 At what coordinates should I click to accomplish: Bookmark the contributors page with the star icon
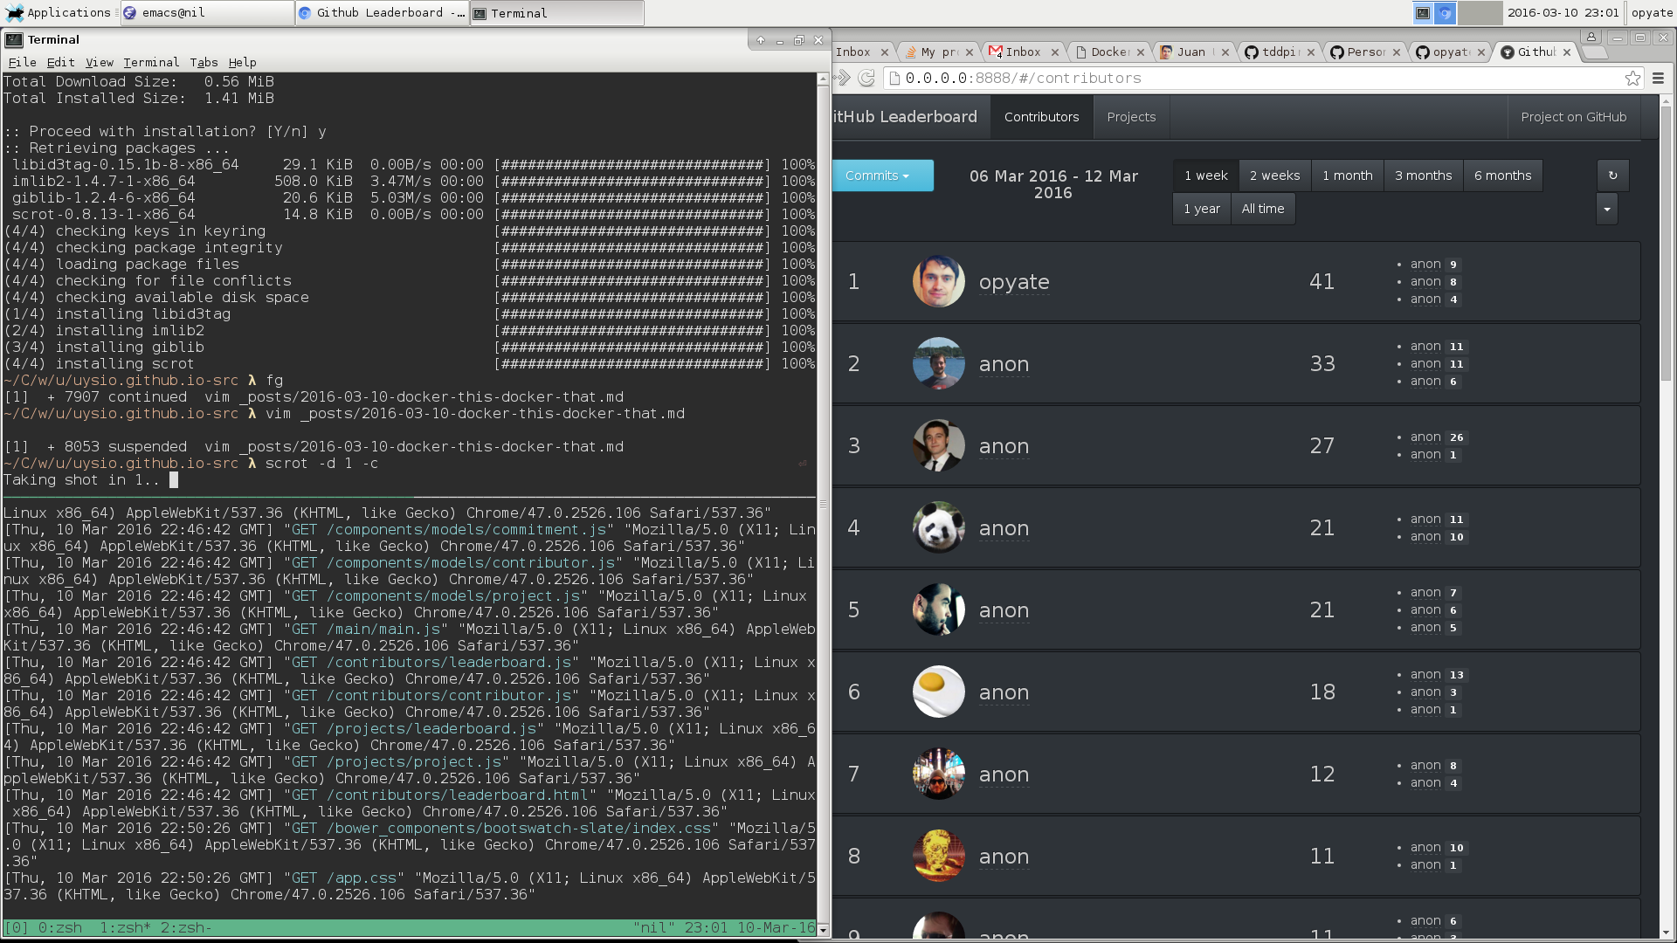[x=1632, y=78]
